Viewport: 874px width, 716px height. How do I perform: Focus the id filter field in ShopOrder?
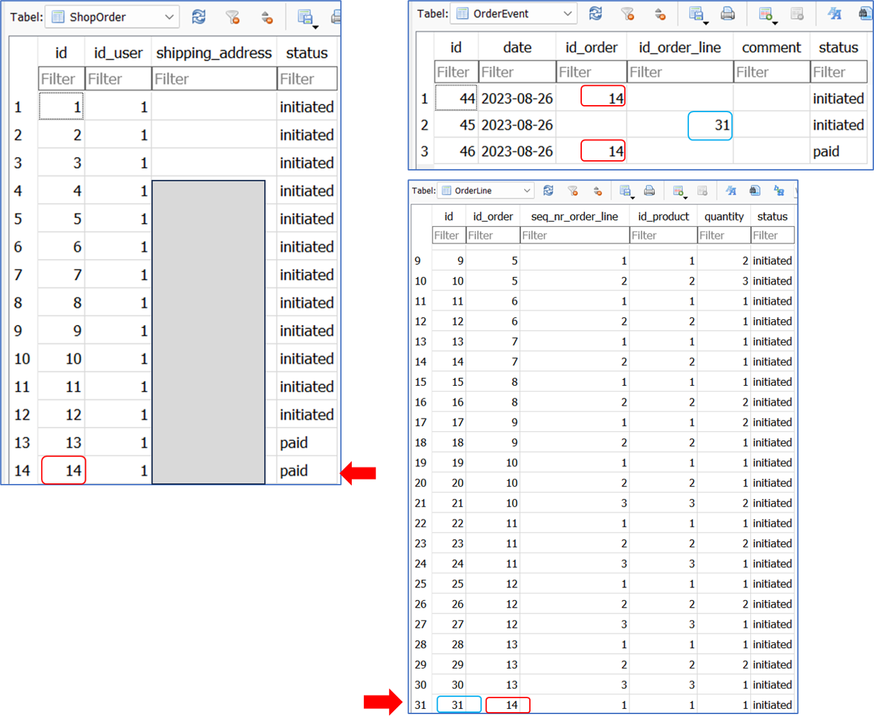[x=62, y=79]
